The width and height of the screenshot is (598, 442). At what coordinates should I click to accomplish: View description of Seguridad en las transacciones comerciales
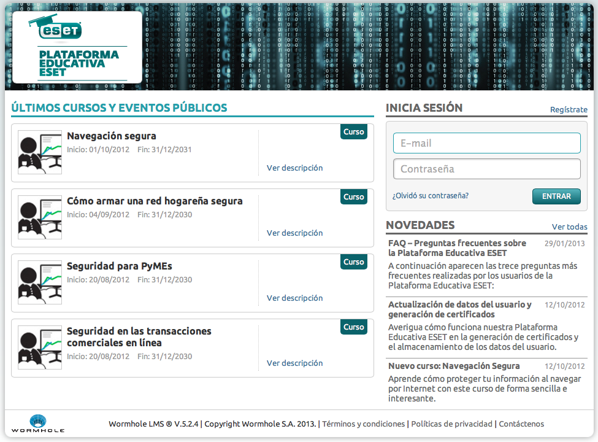tap(294, 363)
